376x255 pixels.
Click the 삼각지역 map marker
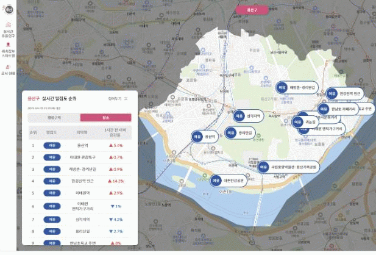248,115
